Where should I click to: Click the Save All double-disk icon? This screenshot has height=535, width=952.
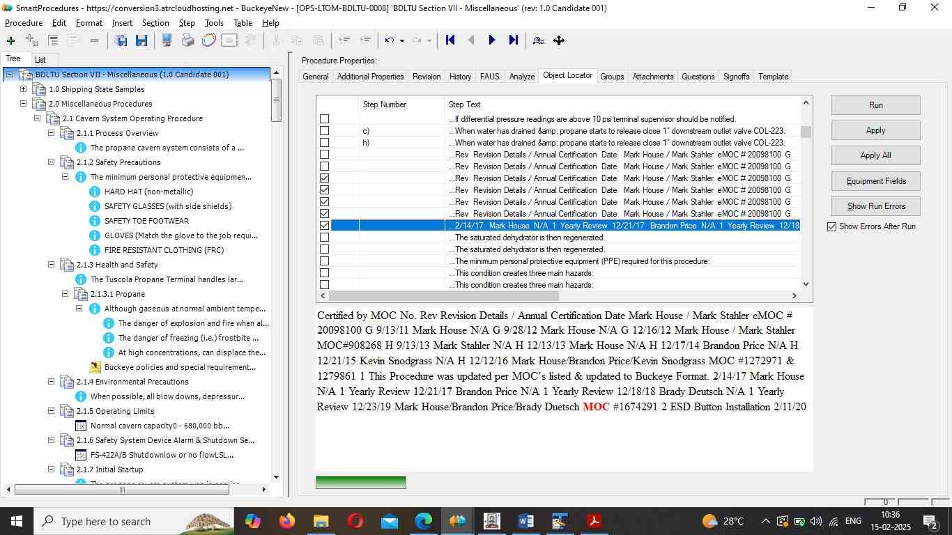(x=121, y=40)
